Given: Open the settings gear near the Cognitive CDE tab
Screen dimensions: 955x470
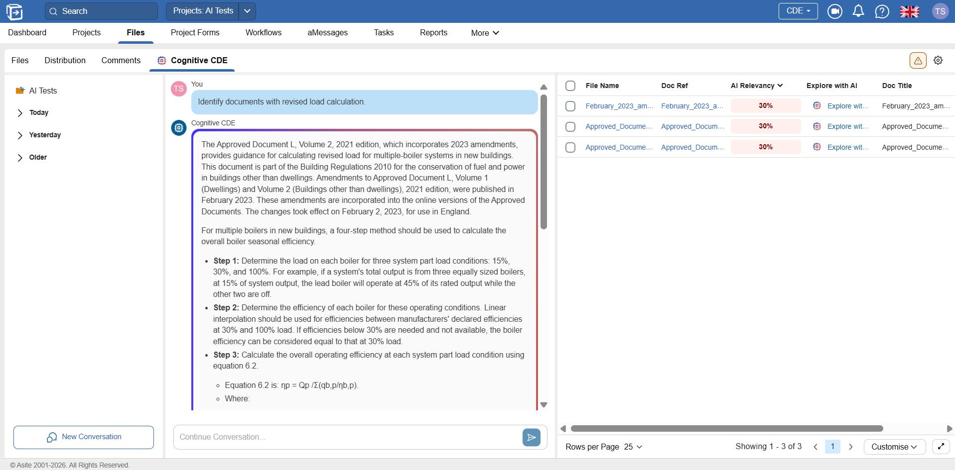Looking at the screenshot, I should pyautogui.click(x=939, y=60).
